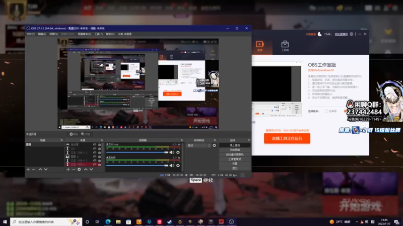The width and height of the screenshot is (403, 226).
Task: Open the 工具(T) menu
Action: [98, 34]
